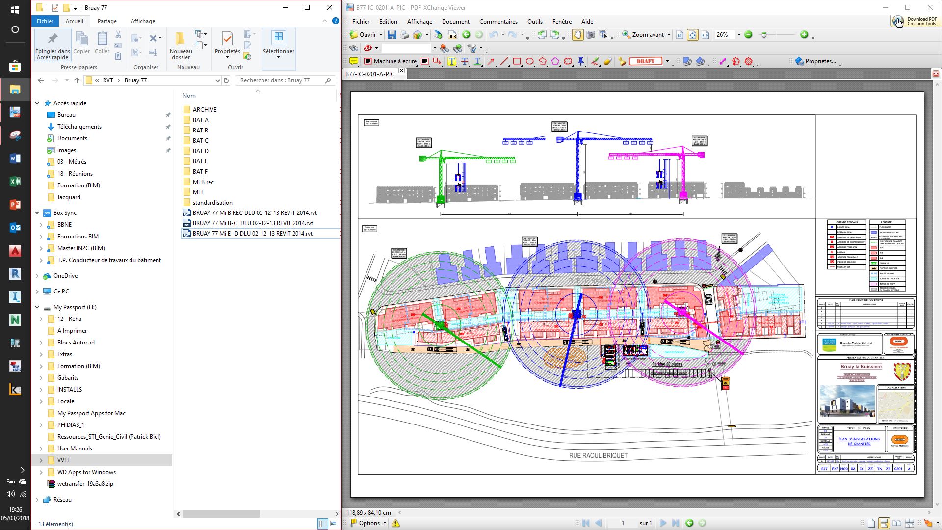
Task: Choose the yellow sticky note tool
Action: click(353, 61)
